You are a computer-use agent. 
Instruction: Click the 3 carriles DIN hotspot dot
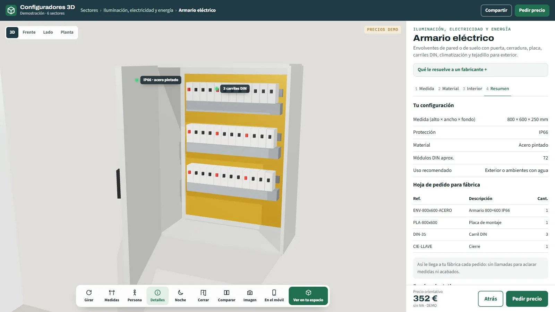click(217, 89)
